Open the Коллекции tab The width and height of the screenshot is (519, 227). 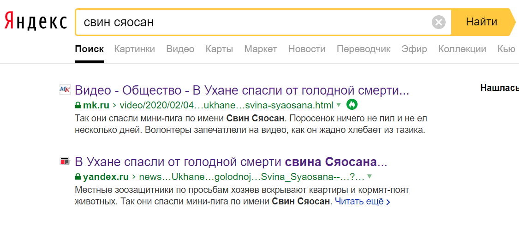tap(462, 49)
